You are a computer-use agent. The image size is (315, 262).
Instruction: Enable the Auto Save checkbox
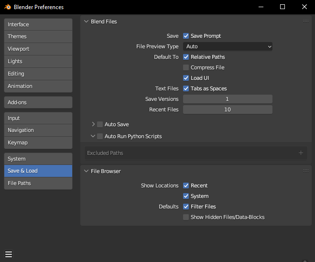pyautogui.click(x=100, y=124)
